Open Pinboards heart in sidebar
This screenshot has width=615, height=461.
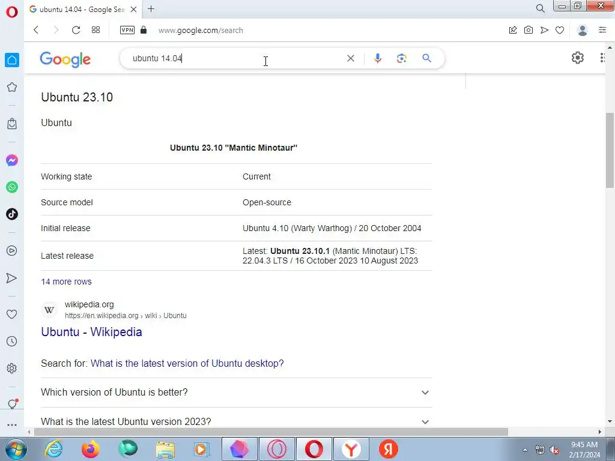pyautogui.click(x=12, y=314)
